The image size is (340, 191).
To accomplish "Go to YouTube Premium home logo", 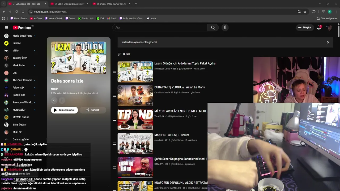I will [22, 28].
